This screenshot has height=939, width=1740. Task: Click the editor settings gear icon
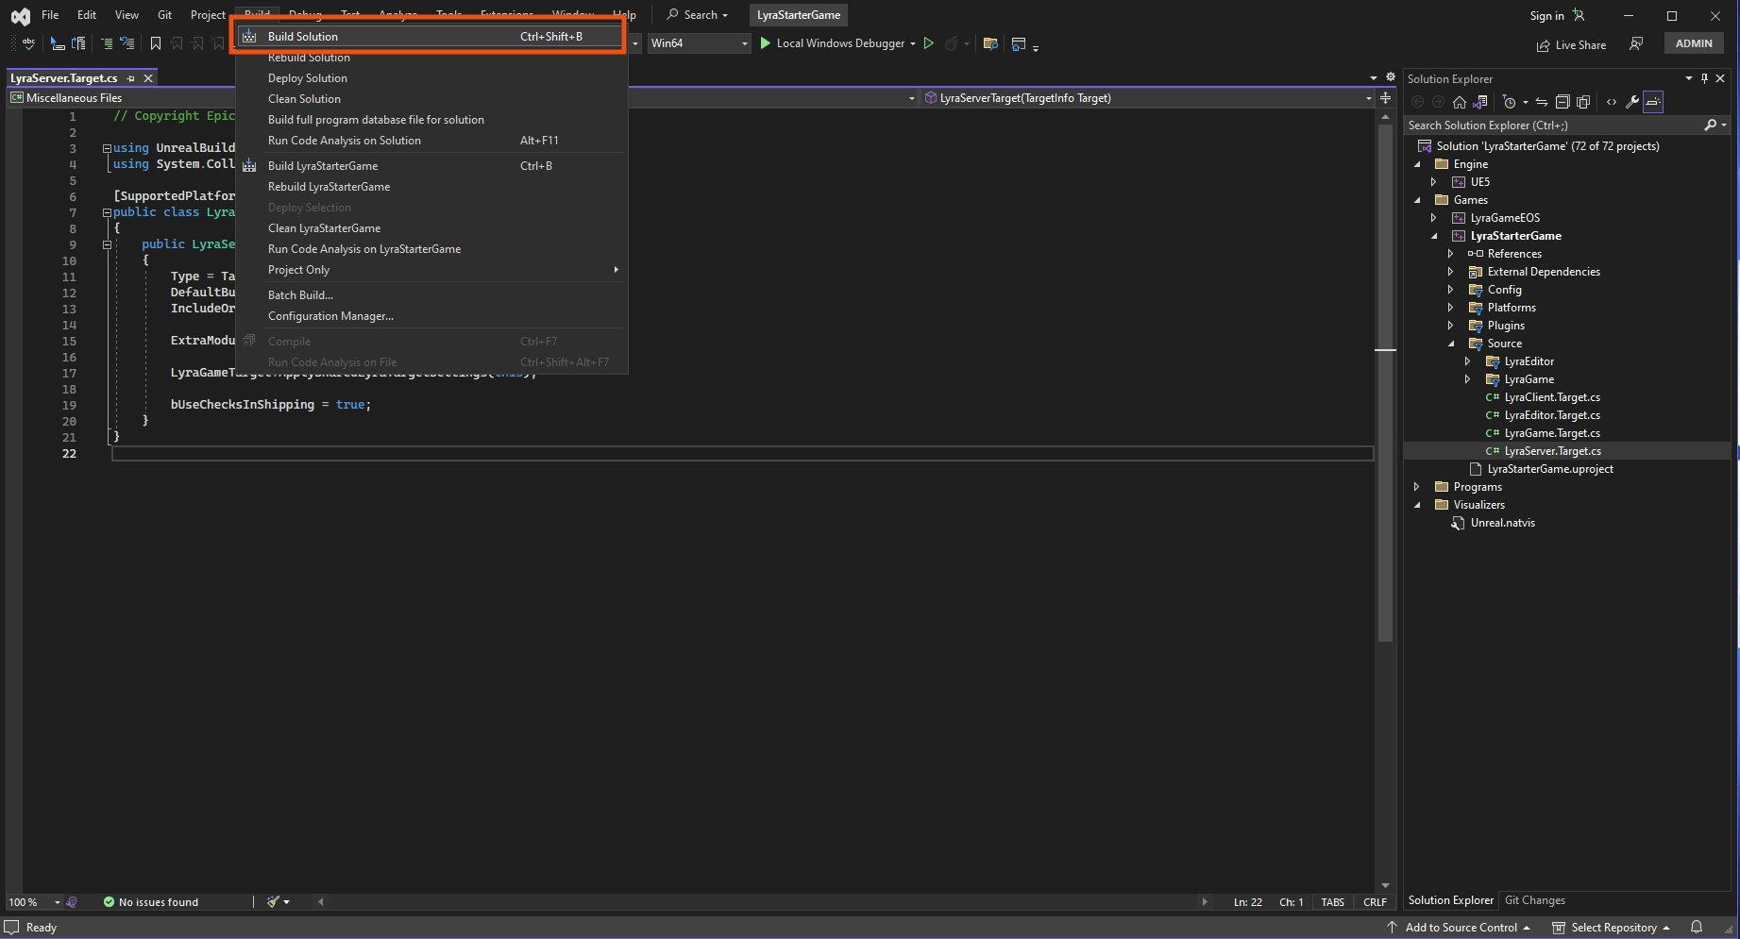pyautogui.click(x=1390, y=77)
